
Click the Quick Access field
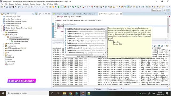pyautogui.click(x=156, y=10)
